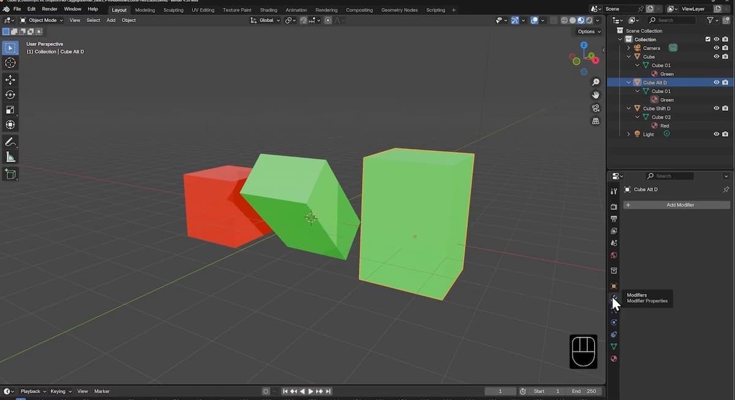Viewport: 735px width, 400px height.
Task: Open the Global transform orientation dropdown
Action: point(266,20)
